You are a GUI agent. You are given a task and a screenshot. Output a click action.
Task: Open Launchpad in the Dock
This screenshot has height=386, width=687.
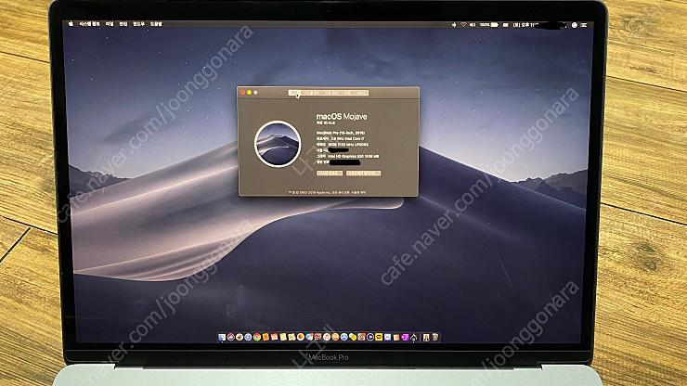tap(240, 336)
